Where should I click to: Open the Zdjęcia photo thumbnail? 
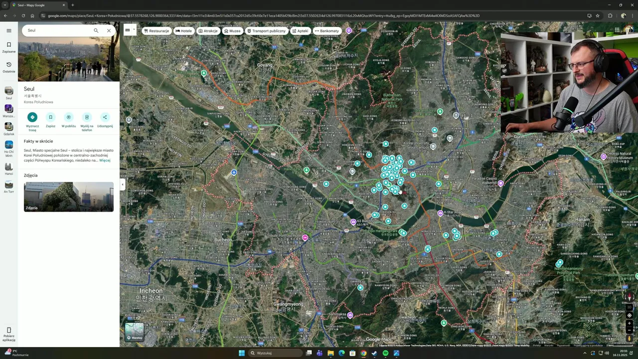69,196
